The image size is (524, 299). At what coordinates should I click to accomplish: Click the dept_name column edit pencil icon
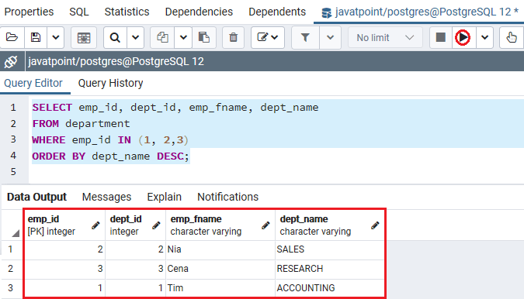(x=375, y=225)
